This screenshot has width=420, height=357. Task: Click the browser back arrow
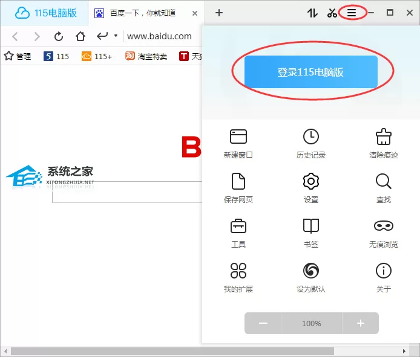point(15,36)
